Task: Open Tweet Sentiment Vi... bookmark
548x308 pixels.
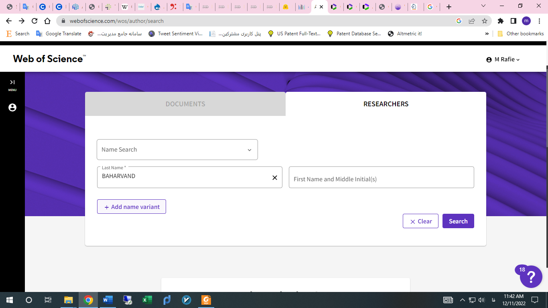Action: (175, 34)
